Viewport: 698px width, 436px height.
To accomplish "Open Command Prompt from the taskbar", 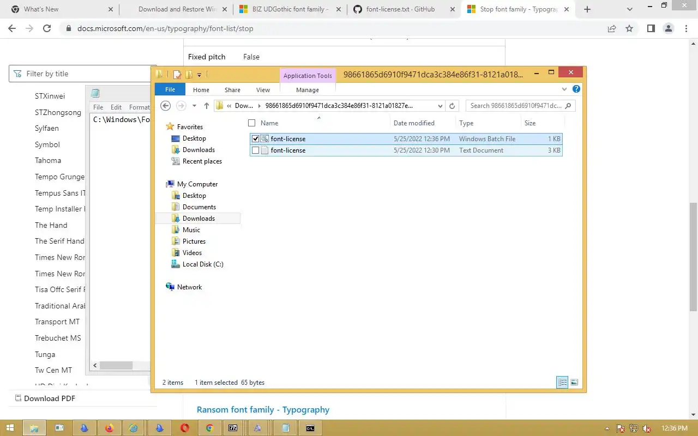I will click(x=310, y=428).
